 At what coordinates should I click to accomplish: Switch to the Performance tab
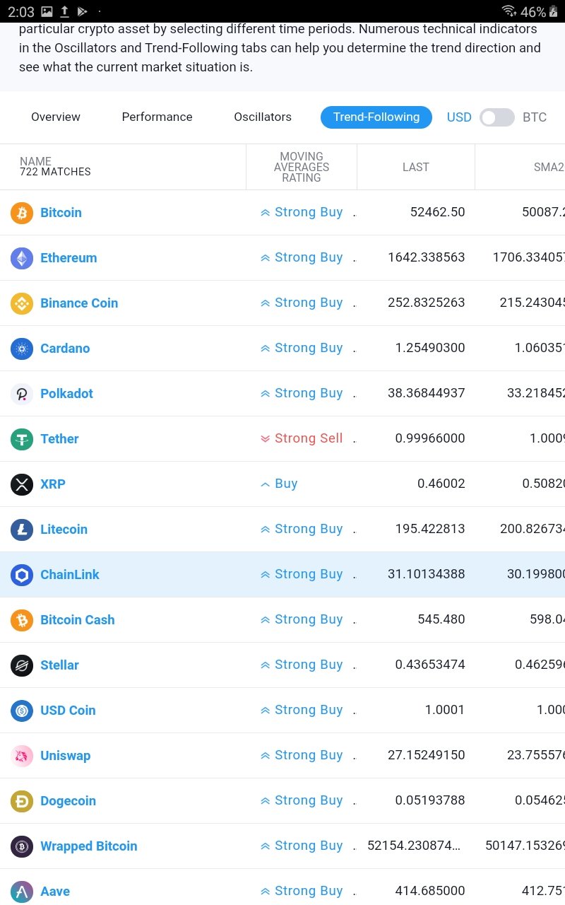[157, 117]
